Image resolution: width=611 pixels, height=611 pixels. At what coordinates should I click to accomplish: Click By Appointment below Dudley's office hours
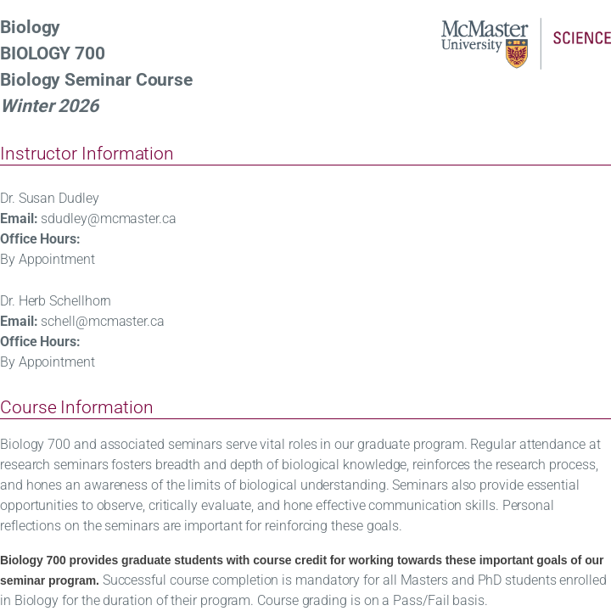(48, 260)
